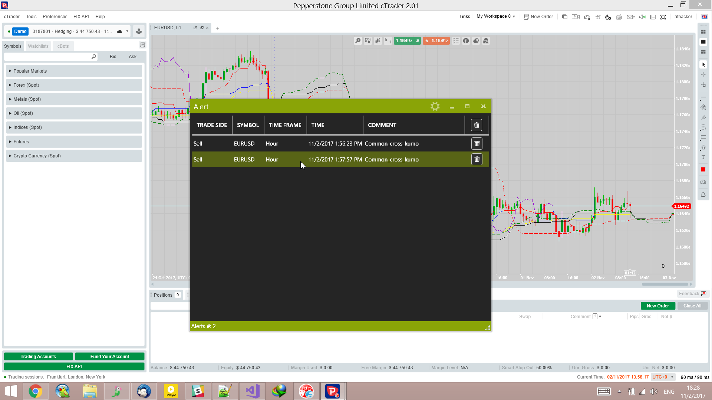Open Alert window settings gear
Viewport: 712px width, 400px height.
[435, 106]
